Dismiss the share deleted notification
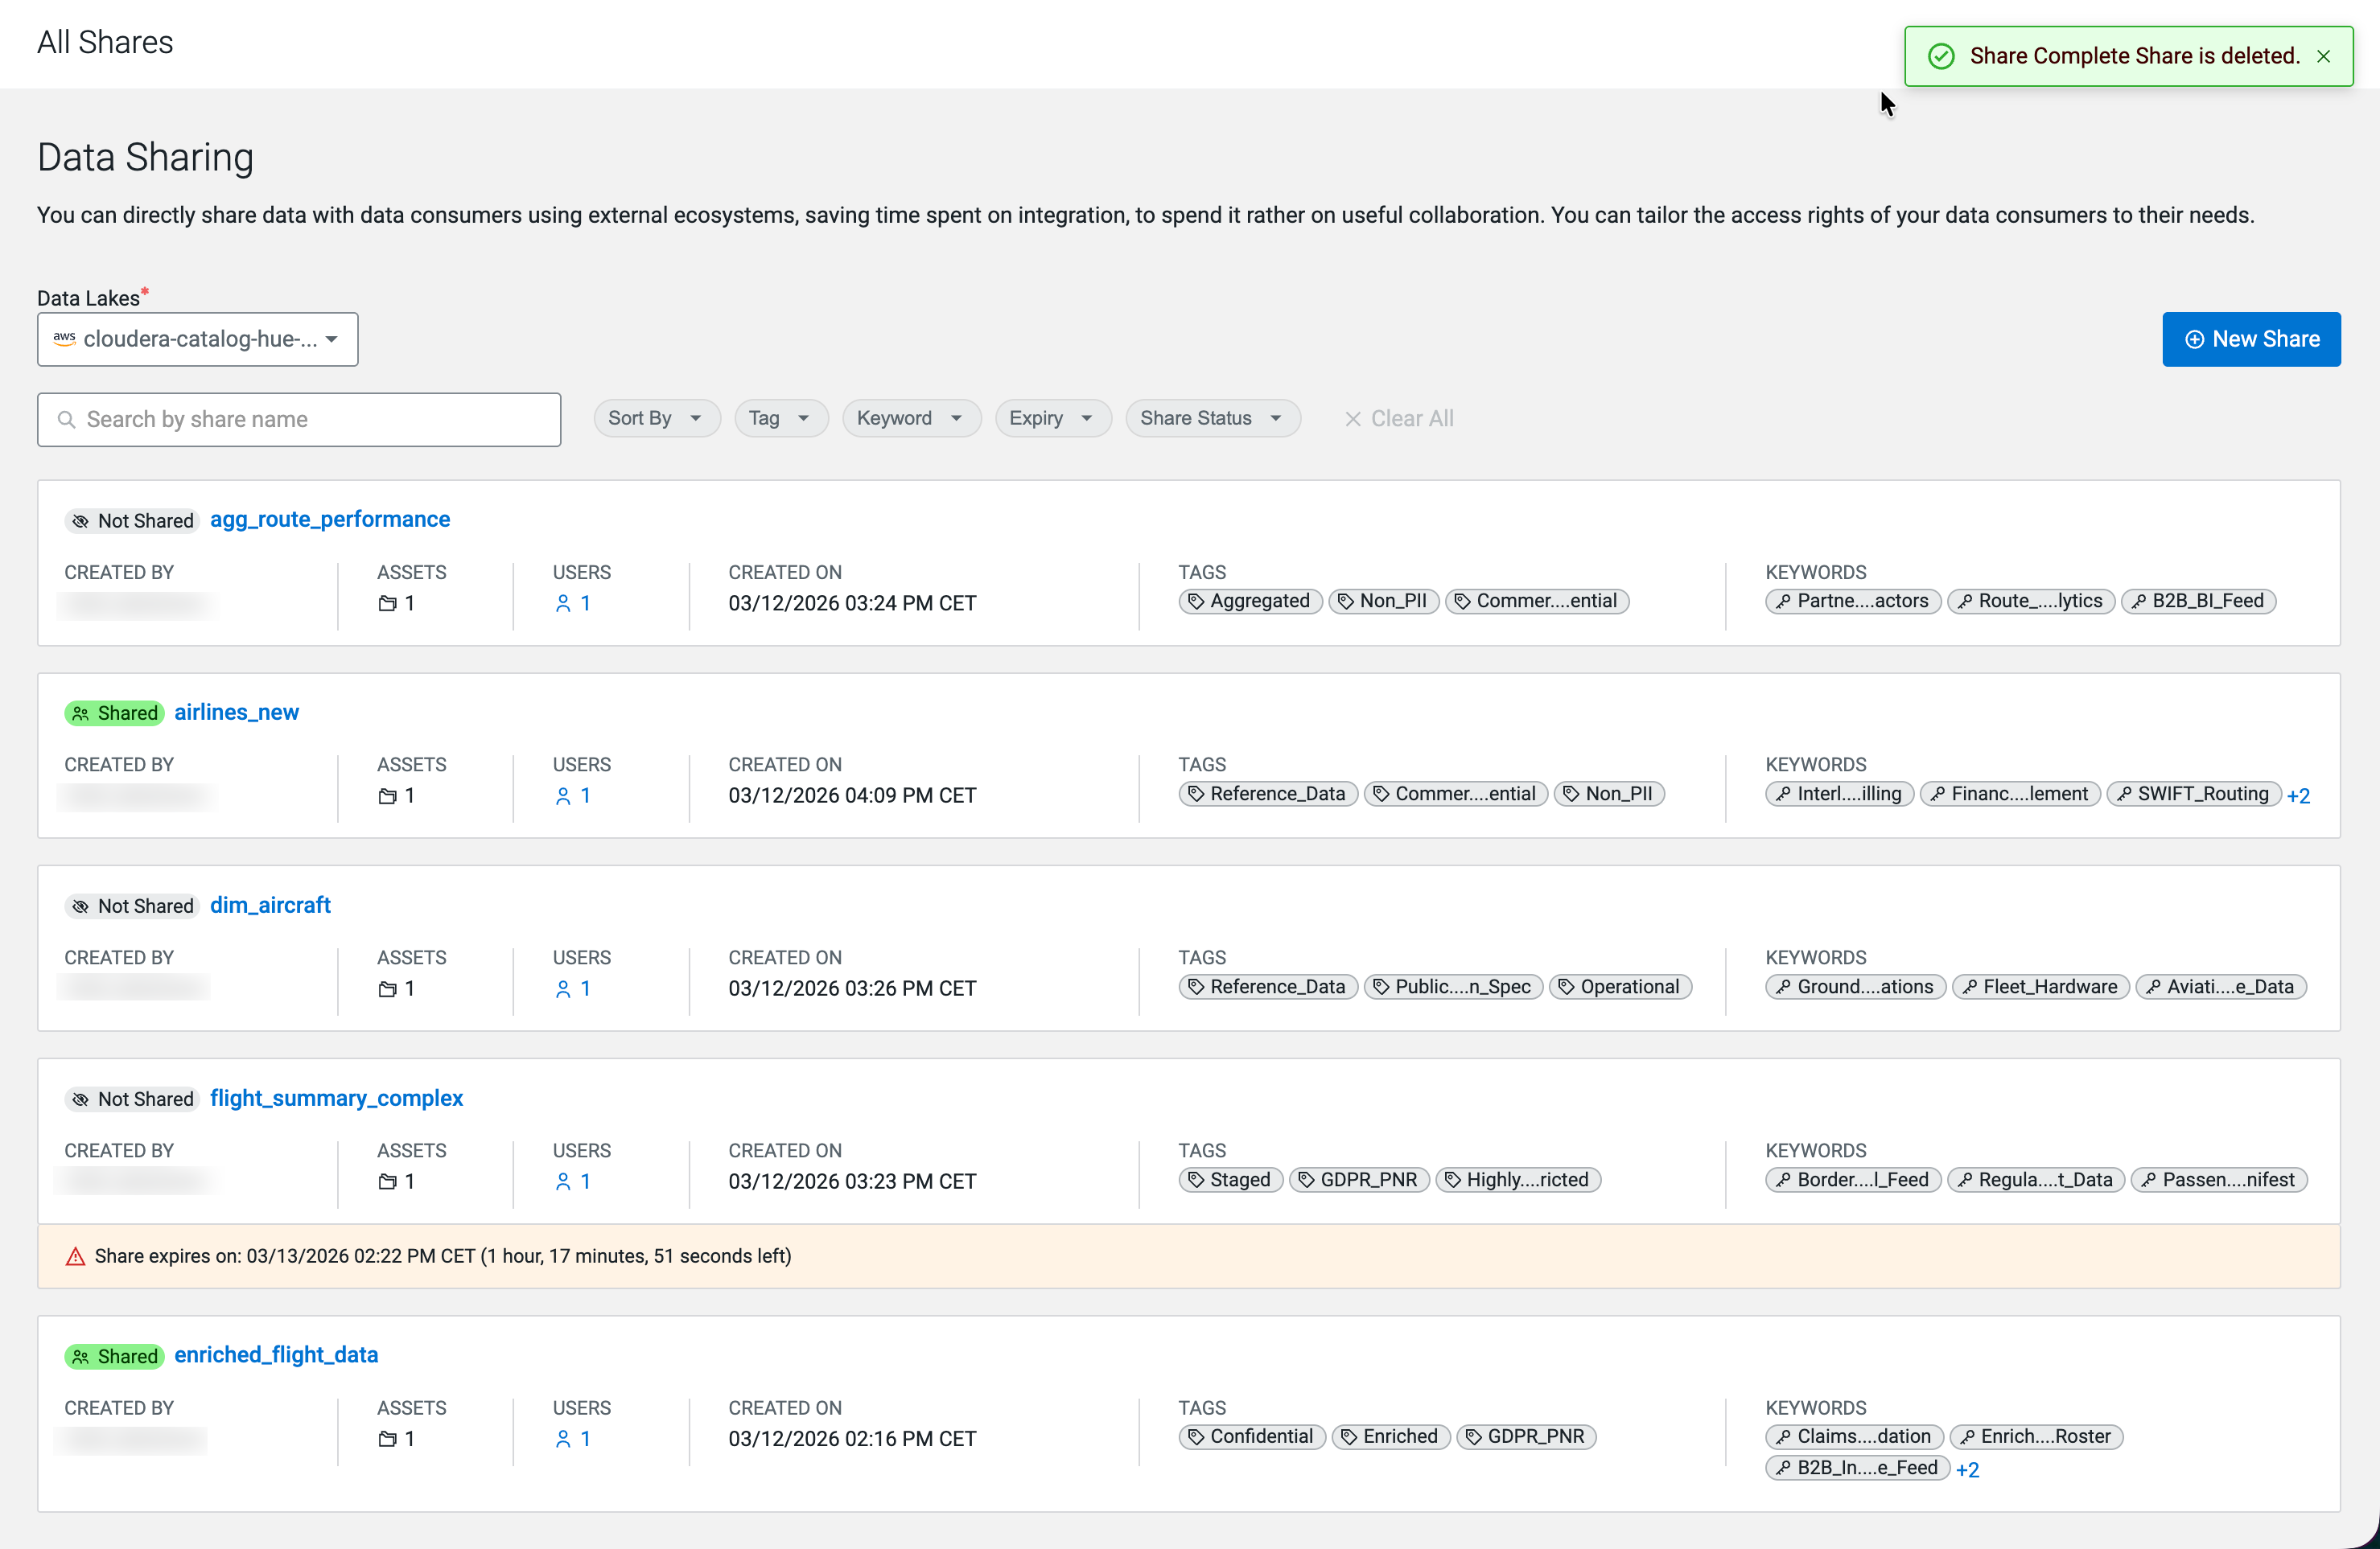2380x1549 pixels. click(x=2323, y=57)
